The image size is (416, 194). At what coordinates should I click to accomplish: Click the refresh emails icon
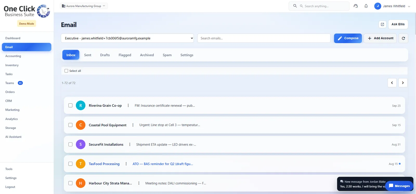click(403, 38)
